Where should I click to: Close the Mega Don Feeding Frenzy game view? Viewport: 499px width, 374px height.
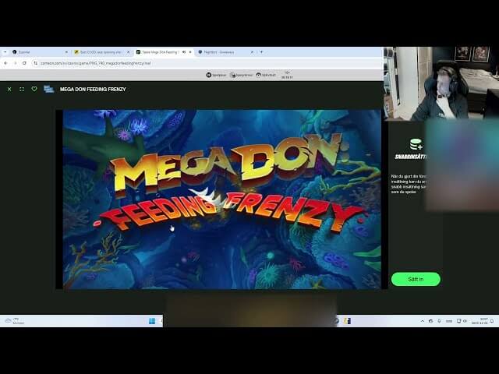pyautogui.click(x=9, y=90)
